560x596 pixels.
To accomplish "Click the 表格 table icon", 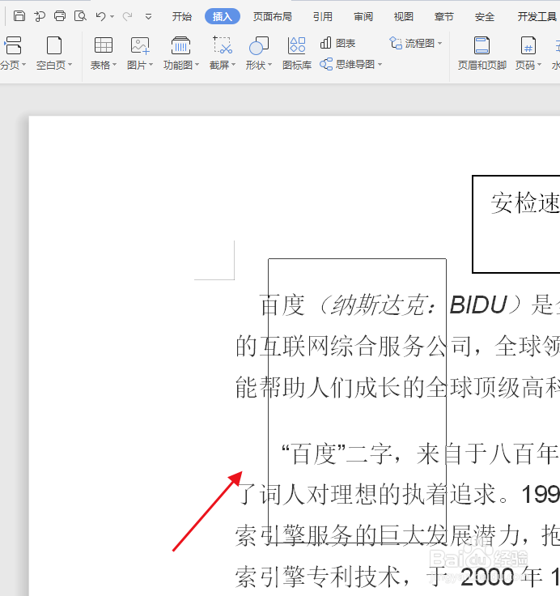I will click(x=104, y=45).
